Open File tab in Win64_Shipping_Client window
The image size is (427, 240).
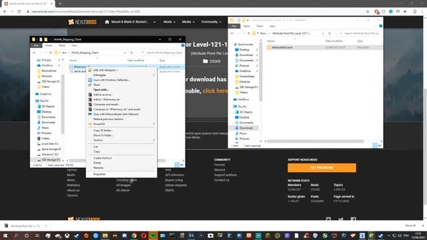pyautogui.click(x=36, y=45)
